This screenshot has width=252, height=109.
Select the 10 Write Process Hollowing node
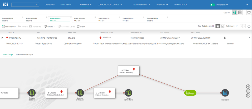128,71
